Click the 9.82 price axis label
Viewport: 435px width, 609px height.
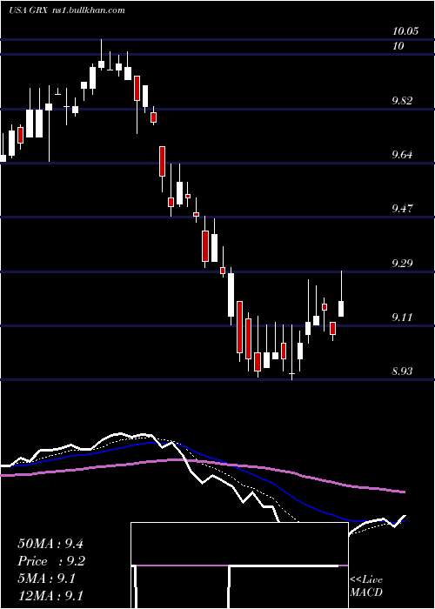click(402, 101)
